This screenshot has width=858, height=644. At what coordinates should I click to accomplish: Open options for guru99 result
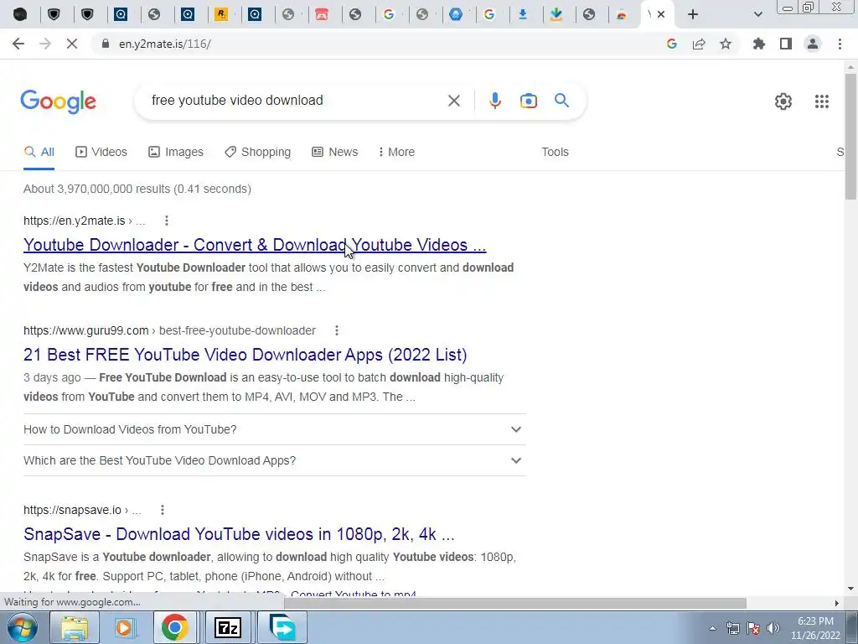point(337,330)
